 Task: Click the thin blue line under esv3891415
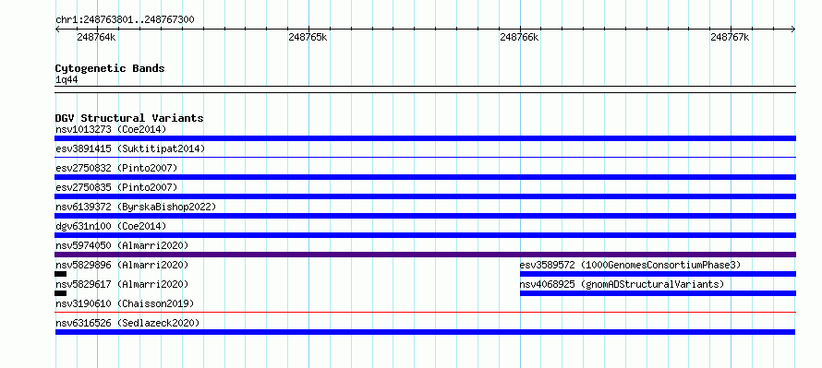(425, 157)
